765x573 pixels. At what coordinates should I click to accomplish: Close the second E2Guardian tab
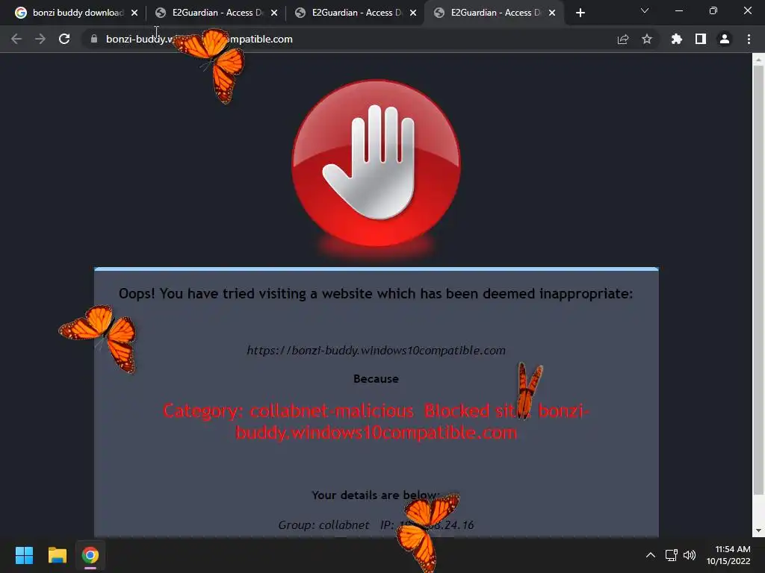click(x=274, y=13)
